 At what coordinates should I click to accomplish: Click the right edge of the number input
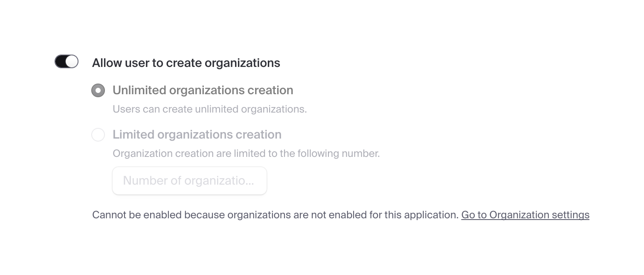pos(262,181)
